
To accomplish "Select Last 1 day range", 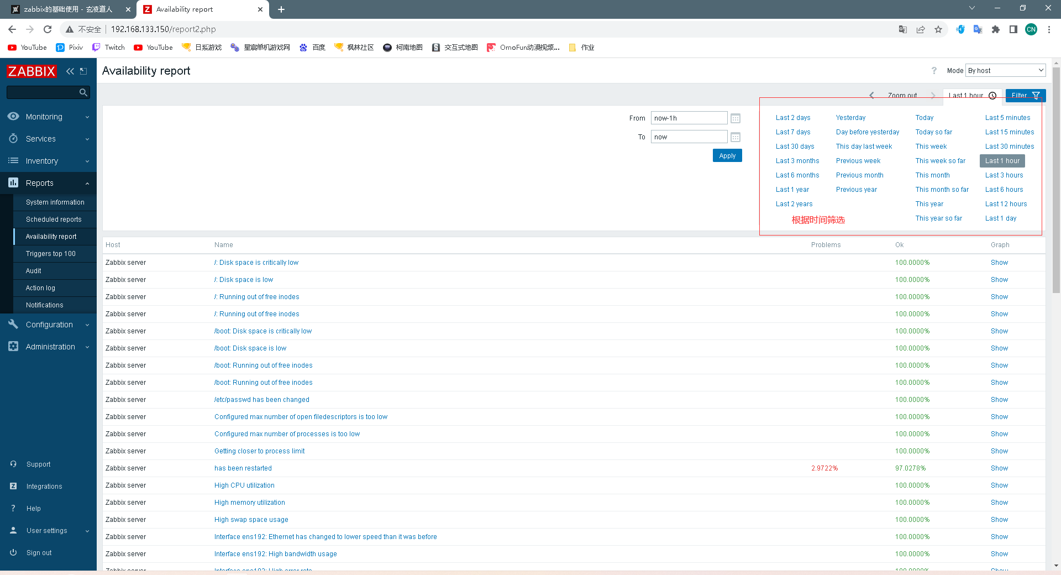I will [1000, 218].
